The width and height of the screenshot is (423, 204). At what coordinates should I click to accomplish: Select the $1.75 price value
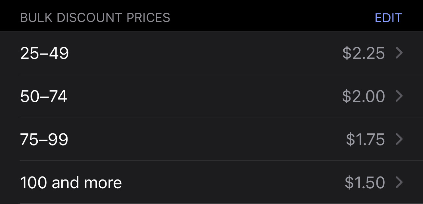[x=365, y=140]
